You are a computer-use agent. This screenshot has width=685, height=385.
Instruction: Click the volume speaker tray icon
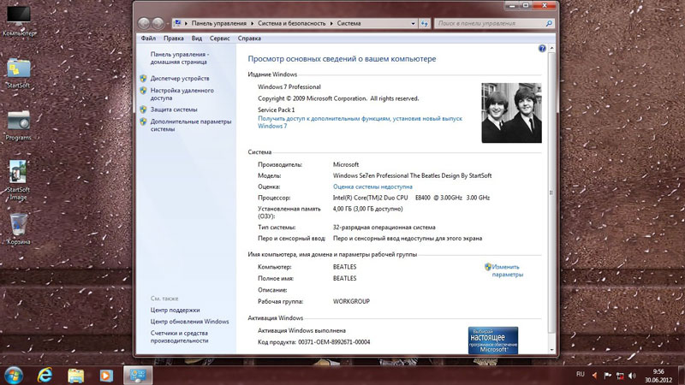click(x=633, y=375)
